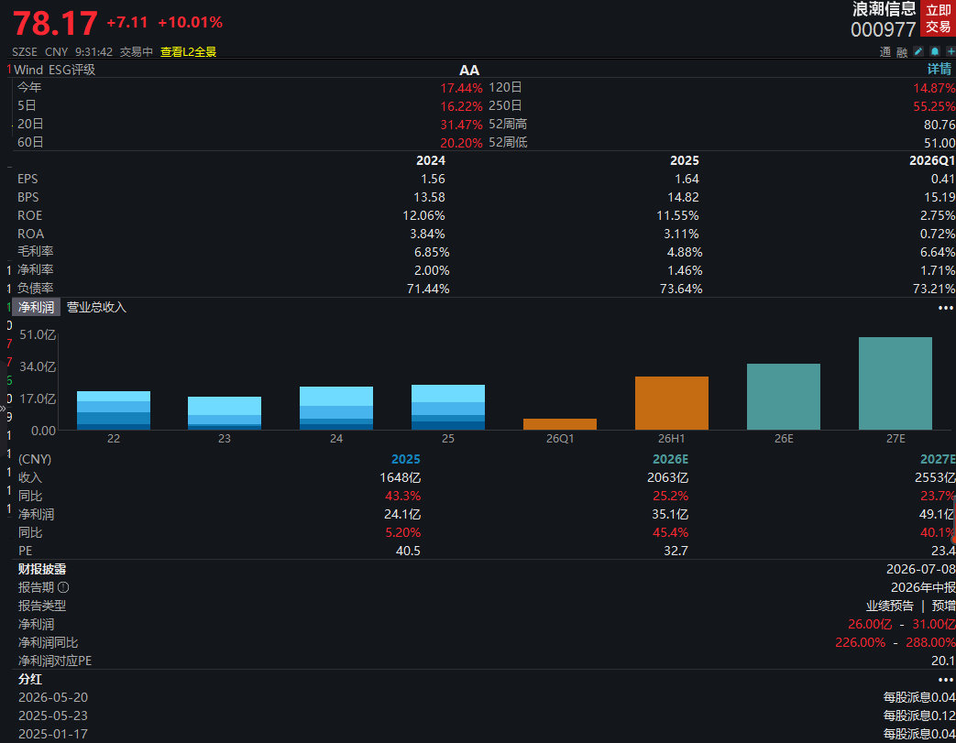Click the 23 net profit bar

[x=225, y=413]
